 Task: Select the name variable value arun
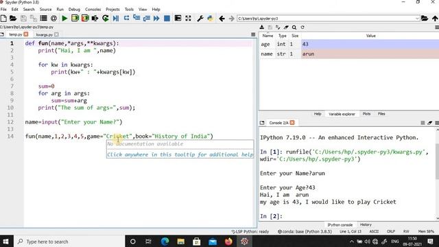[x=370, y=54]
